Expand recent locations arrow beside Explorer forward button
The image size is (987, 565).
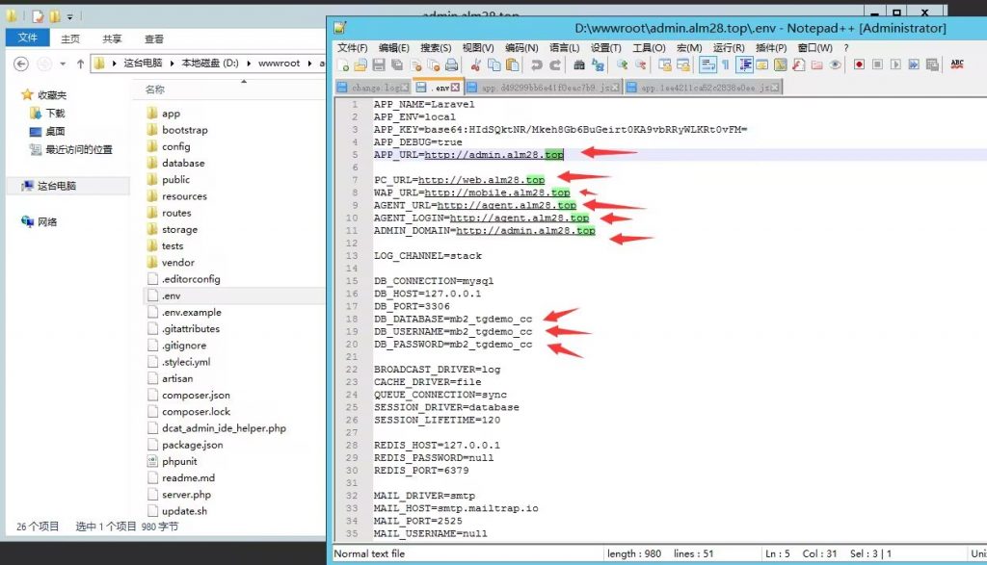pos(64,64)
